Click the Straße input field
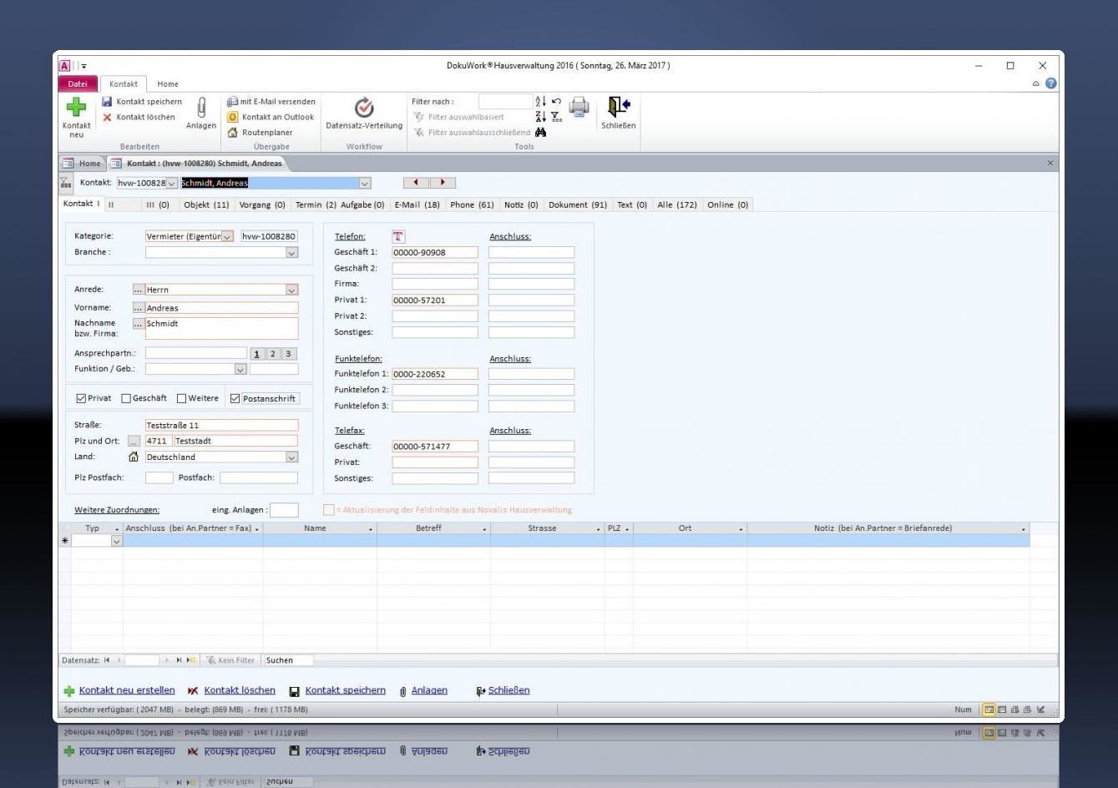 pos(220,426)
